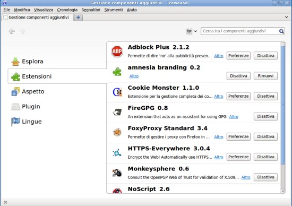Open the list all tabs dropdown arrow
The width and height of the screenshot is (292, 206).
point(286,17)
